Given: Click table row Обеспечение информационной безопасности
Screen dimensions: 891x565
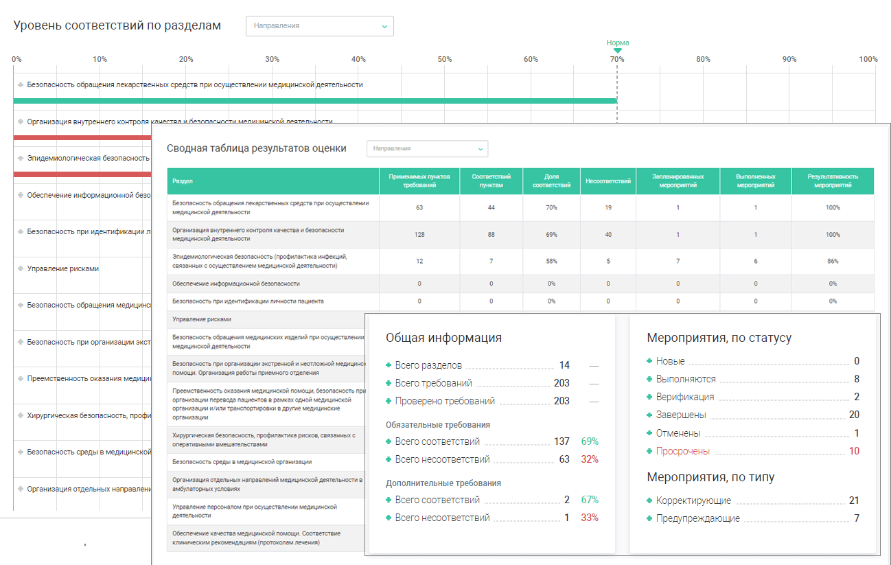Looking at the screenshot, I should pos(520,284).
